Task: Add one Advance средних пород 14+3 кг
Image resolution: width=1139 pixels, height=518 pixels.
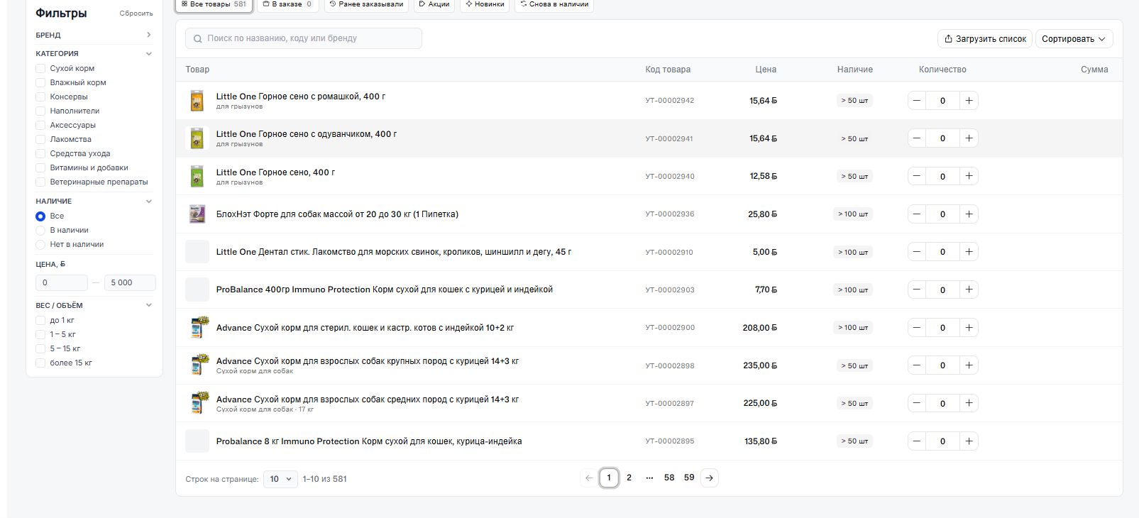Action: 969,403
